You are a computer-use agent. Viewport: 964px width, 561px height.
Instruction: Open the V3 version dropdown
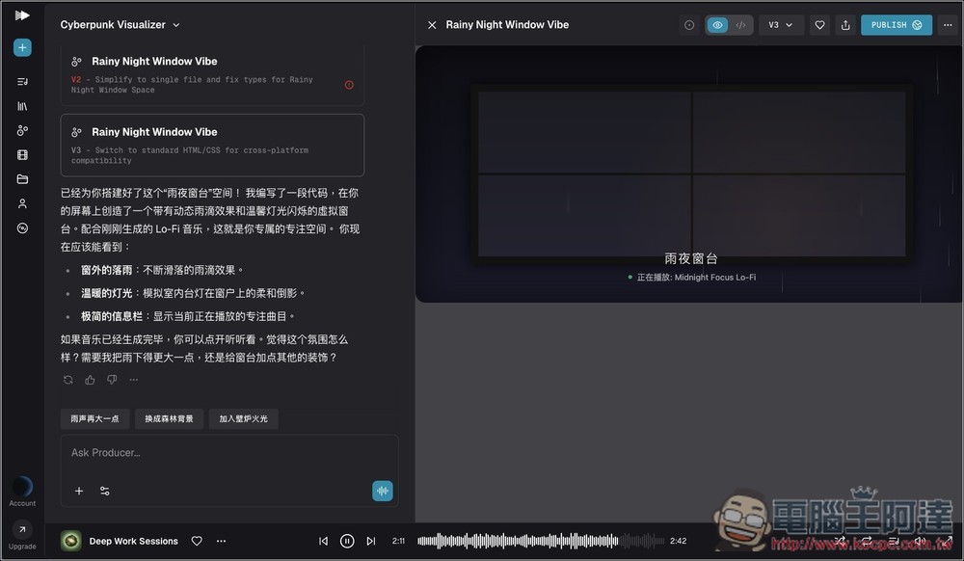tap(781, 25)
